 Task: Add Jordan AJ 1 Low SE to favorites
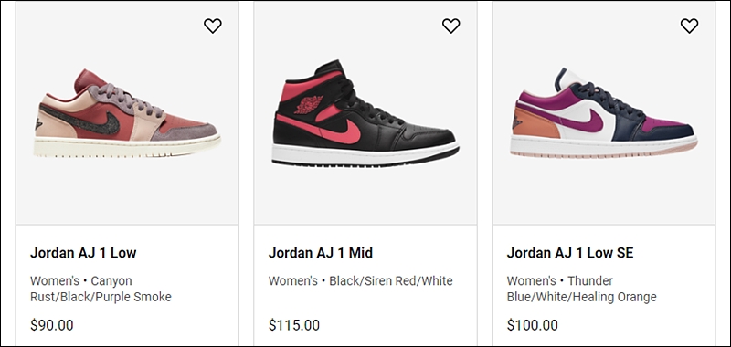tap(689, 26)
